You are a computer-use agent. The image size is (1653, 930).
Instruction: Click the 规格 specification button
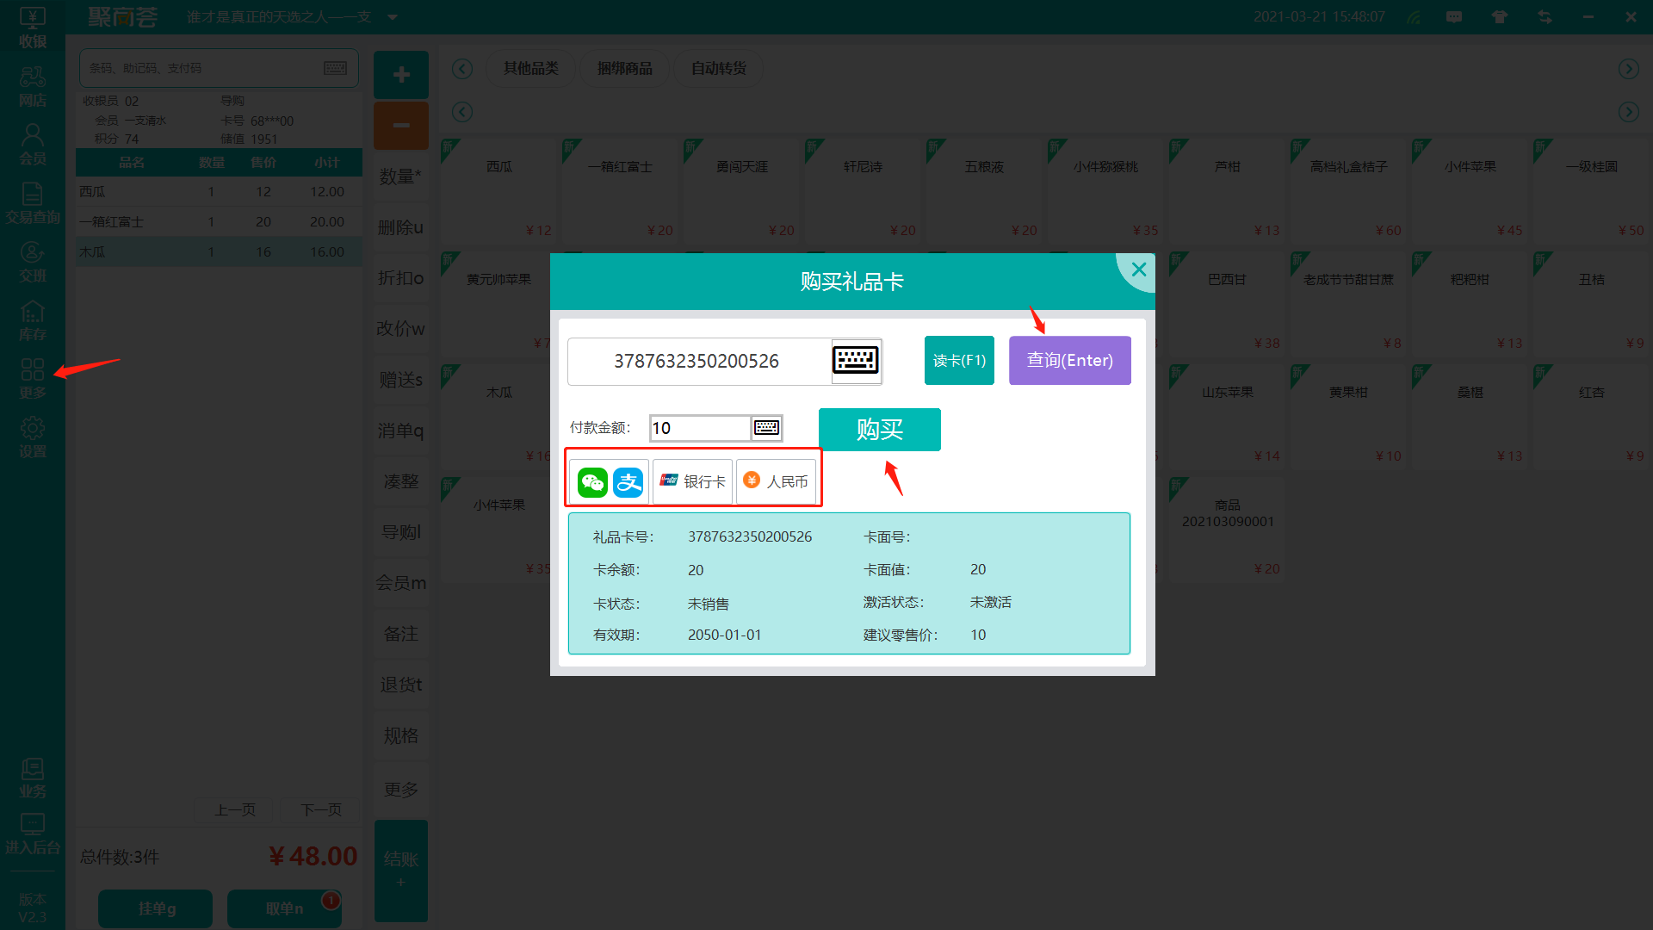point(401,735)
